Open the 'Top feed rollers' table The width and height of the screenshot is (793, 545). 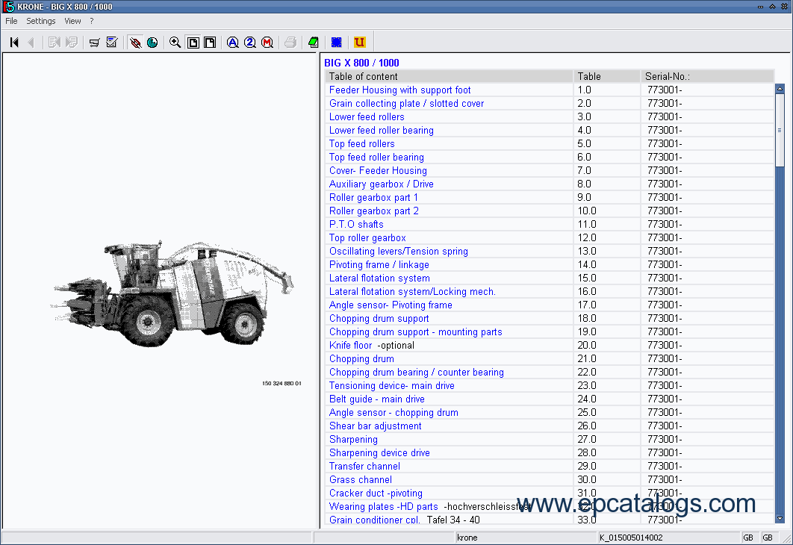[362, 143]
